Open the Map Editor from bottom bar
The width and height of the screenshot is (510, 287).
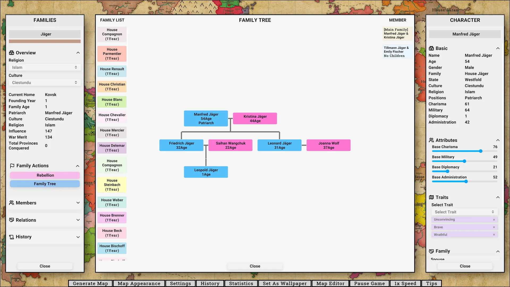click(330, 283)
